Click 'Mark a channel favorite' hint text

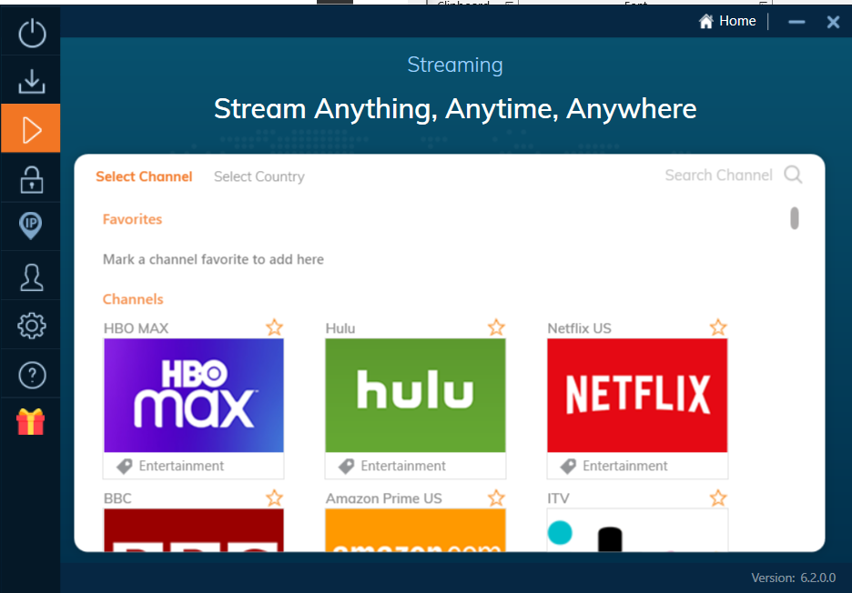point(213,259)
